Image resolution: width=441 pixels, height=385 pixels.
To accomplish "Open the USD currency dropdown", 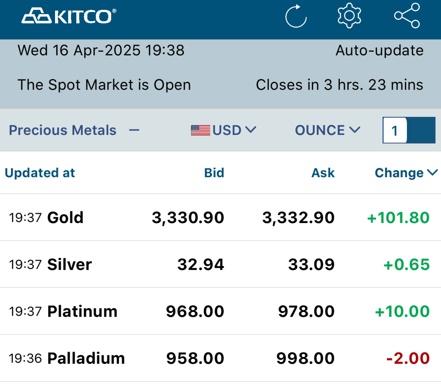I will coord(234,130).
